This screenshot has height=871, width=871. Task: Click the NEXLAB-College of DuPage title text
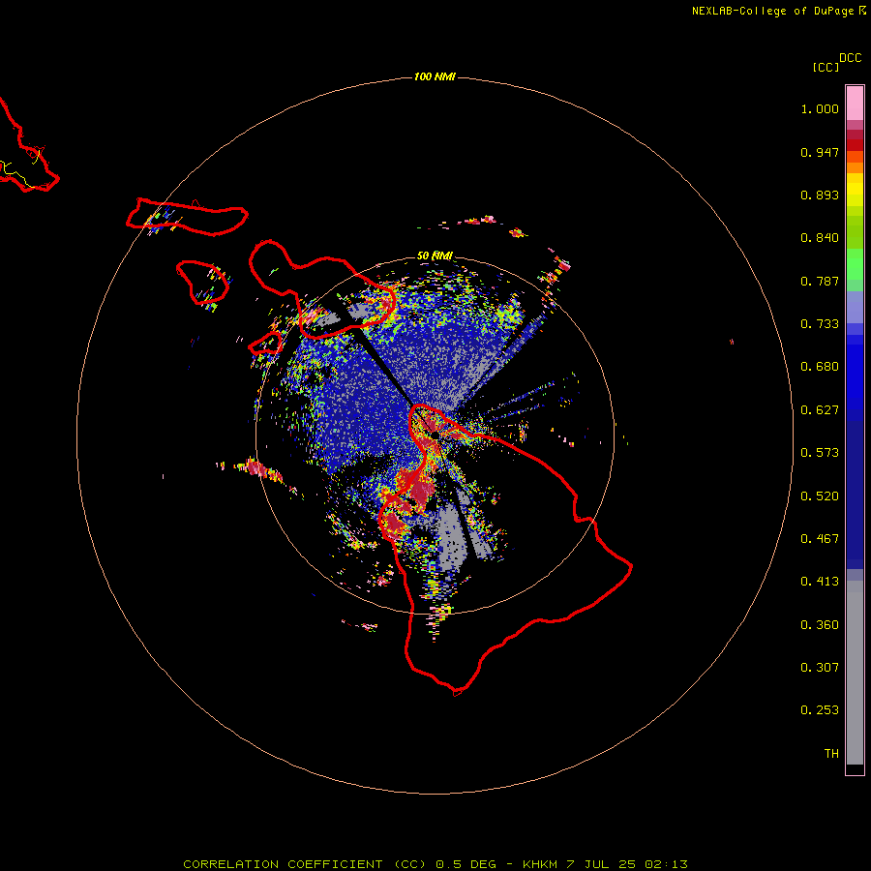(x=778, y=11)
